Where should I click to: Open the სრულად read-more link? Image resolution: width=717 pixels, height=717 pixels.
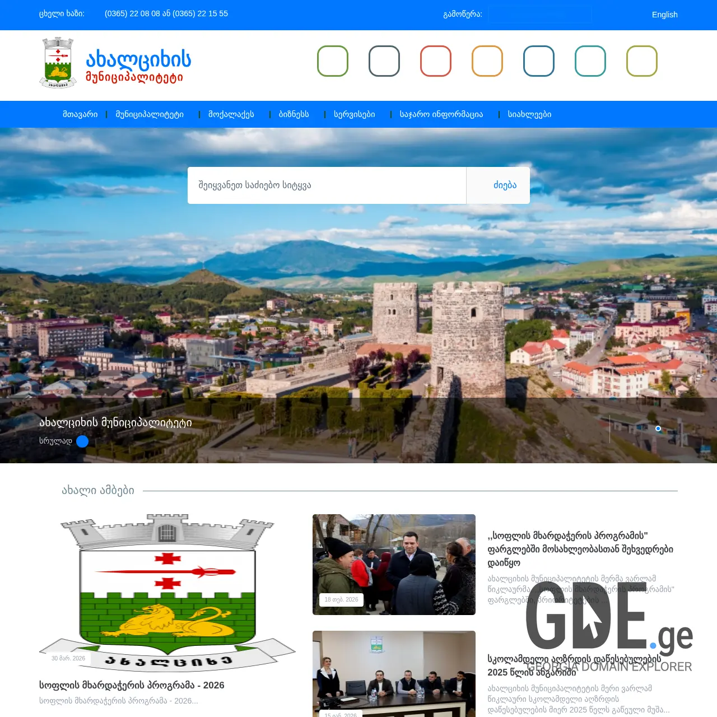pos(55,441)
